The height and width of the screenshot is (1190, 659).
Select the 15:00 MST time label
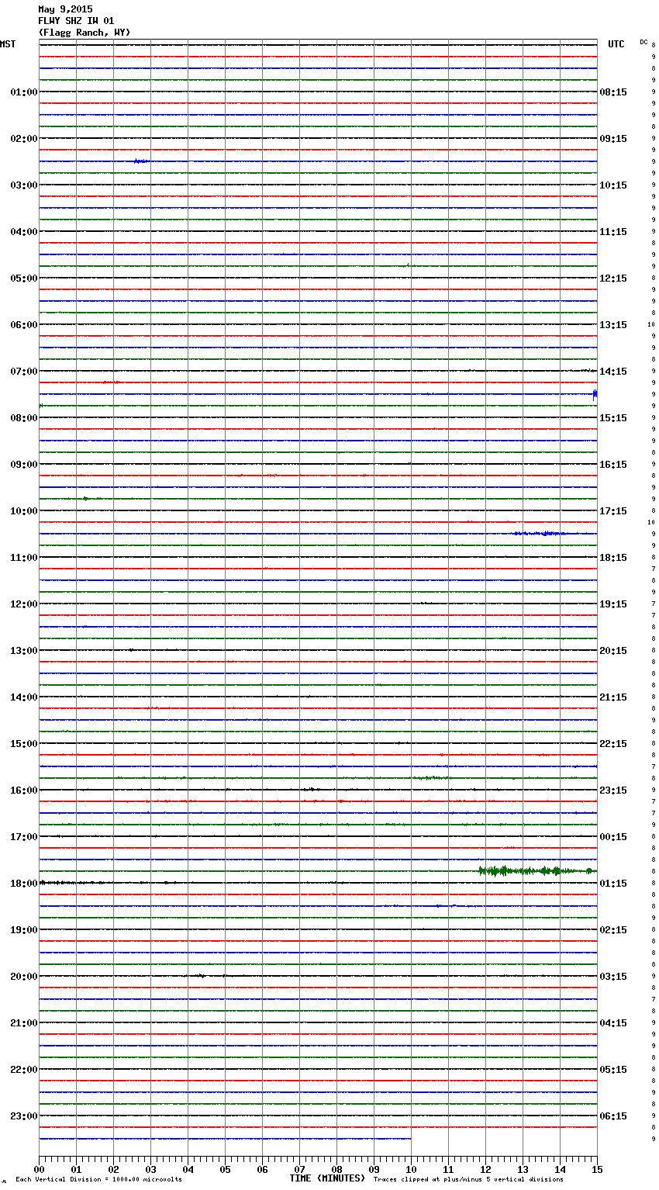coord(24,744)
